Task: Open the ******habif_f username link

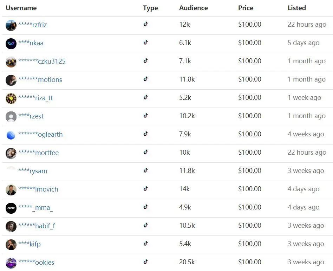Action: tap(37, 226)
